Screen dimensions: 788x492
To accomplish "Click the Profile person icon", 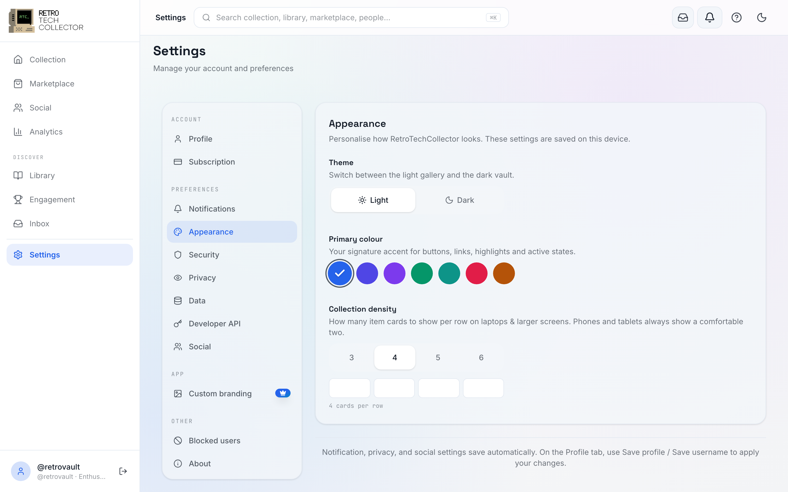I will [178, 139].
